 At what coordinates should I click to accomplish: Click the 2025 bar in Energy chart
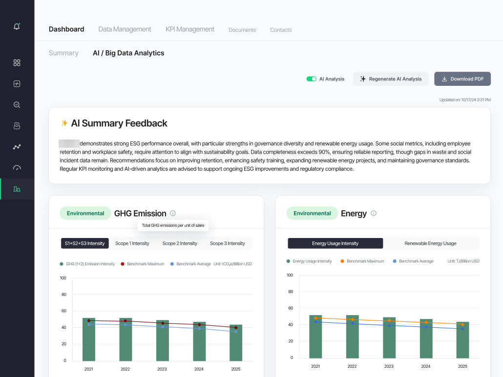point(462,340)
